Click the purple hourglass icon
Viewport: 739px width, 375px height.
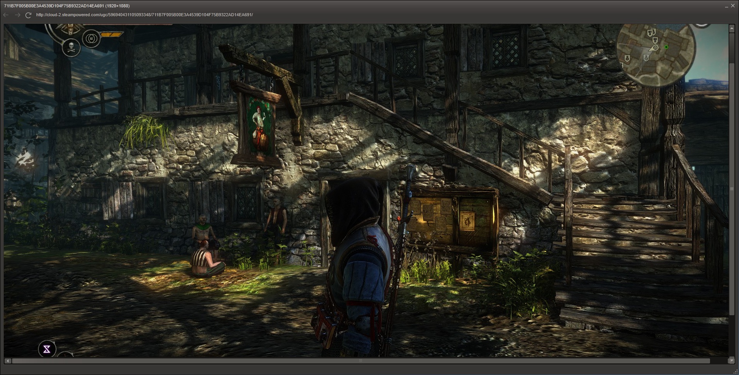[47, 350]
